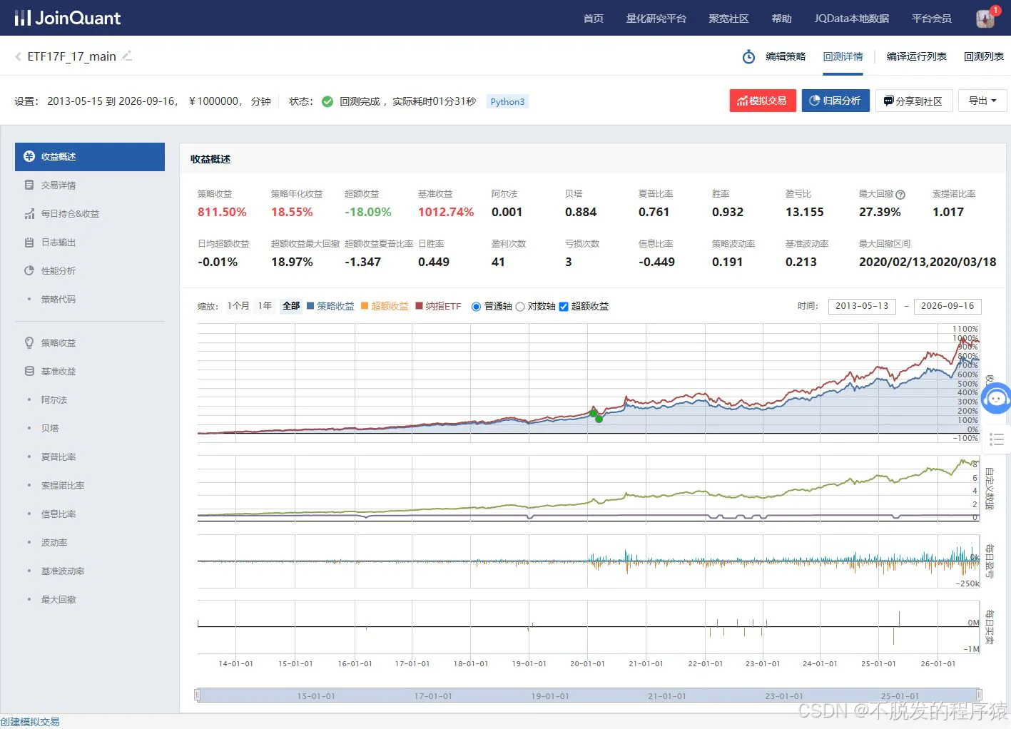Set chart zoom to 全部
This screenshot has width=1011, height=729.
point(291,306)
